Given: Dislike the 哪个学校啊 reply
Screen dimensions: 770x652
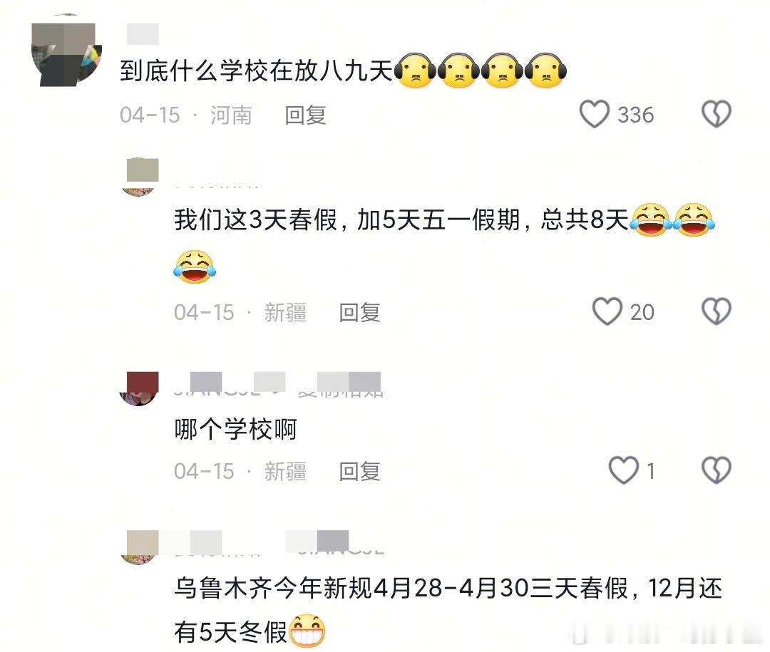Looking at the screenshot, I should 717,470.
